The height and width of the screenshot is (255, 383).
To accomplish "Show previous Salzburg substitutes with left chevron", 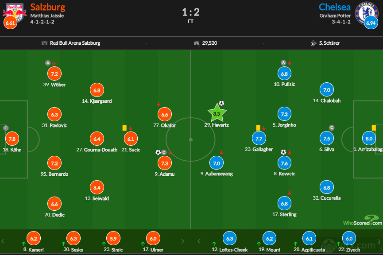I will (x=3, y=241).
